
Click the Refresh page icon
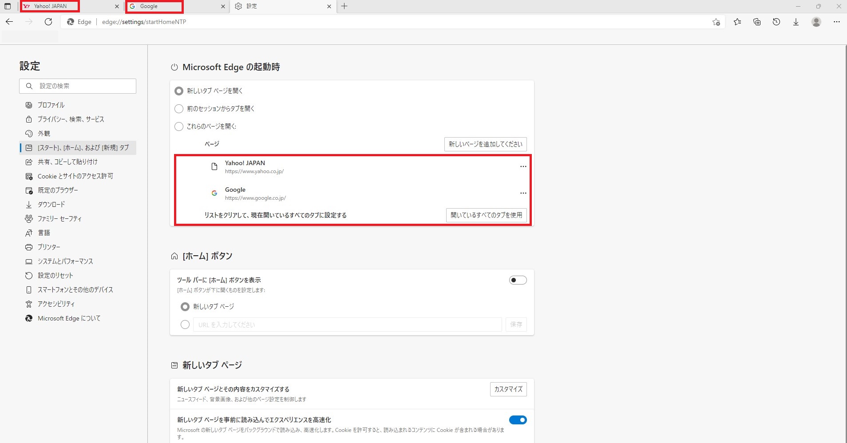click(48, 22)
